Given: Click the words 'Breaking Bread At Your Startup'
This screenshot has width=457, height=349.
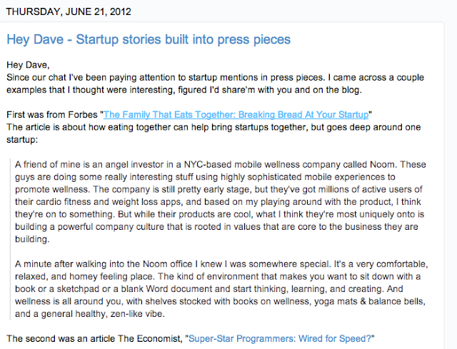Looking at the screenshot, I should [x=305, y=114].
